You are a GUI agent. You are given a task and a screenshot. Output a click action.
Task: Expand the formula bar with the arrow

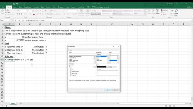[x=191, y=20]
